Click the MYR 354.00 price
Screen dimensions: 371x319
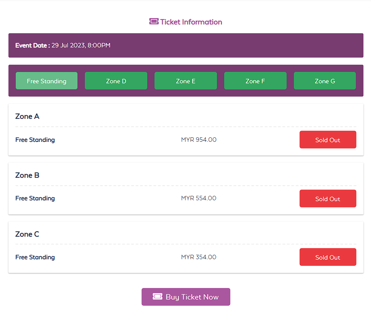click(x=199, y=257)
